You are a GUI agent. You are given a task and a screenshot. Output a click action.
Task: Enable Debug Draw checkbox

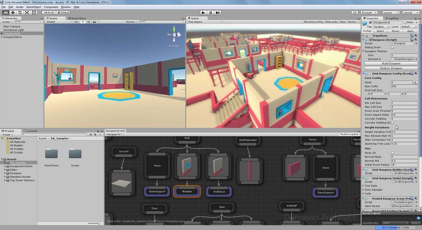pyautogui.click(x=392, y=47)
